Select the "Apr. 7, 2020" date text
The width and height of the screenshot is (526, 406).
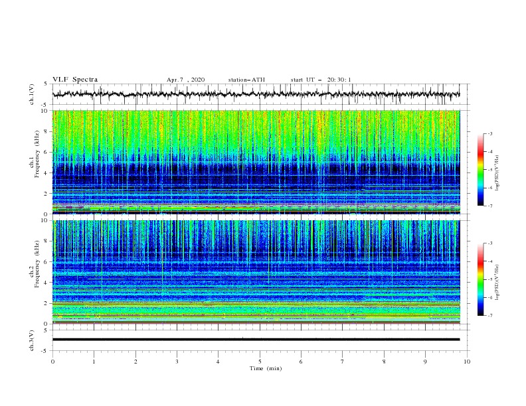(185, 80)
